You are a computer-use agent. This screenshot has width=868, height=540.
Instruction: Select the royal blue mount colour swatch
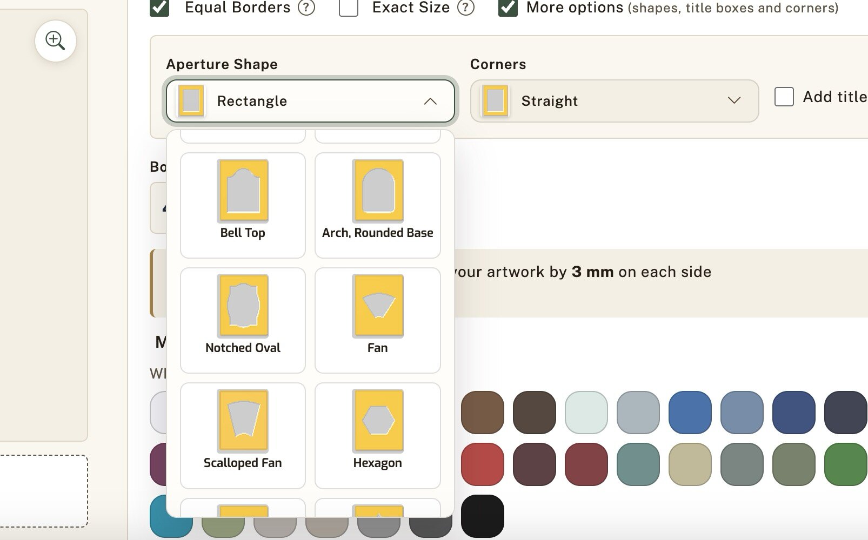[690, 413]
